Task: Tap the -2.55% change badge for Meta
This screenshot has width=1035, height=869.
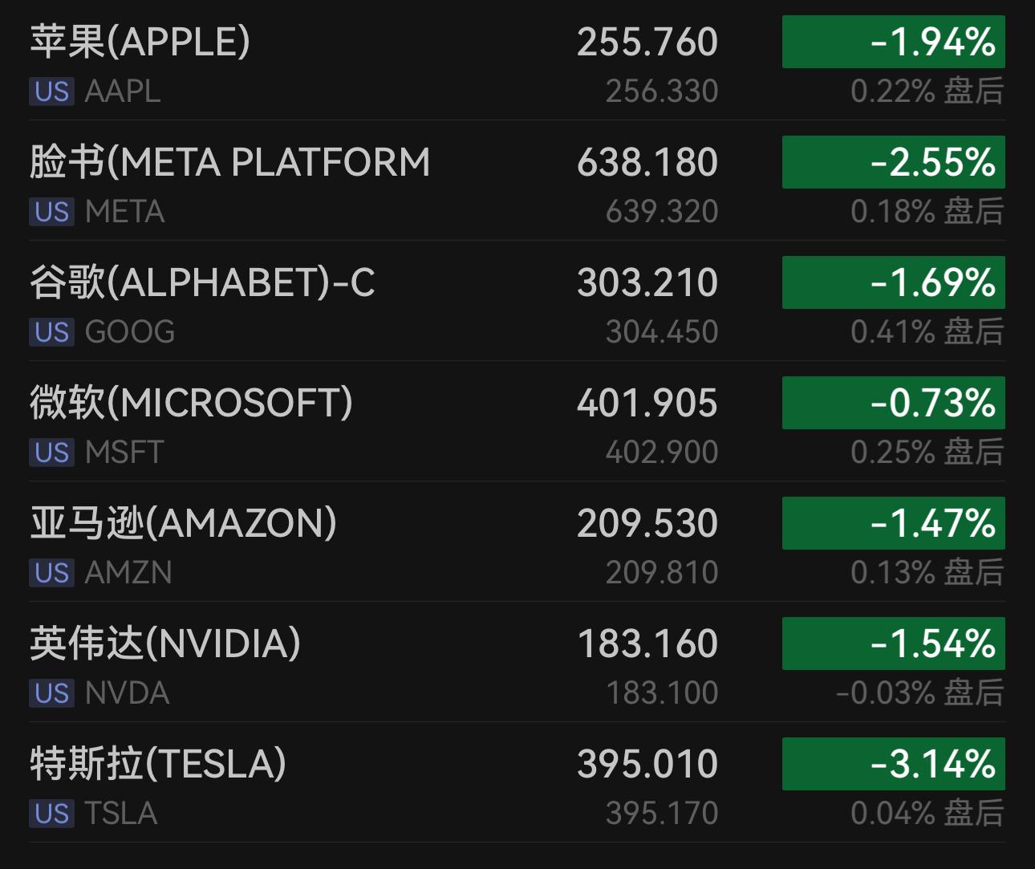Action: point(893,162)
